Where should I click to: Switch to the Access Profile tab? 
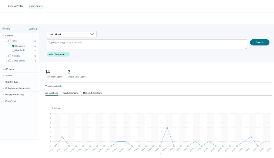coord(16,6)
